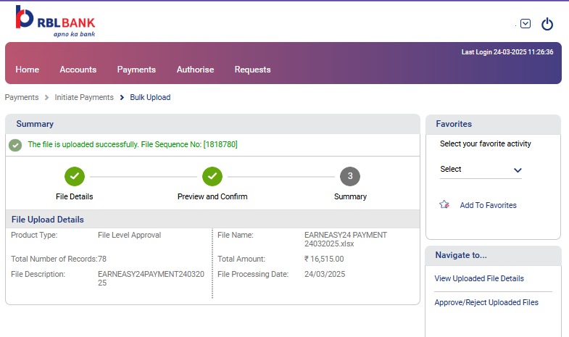
Task: Click the breadcrumb chevron after Payments
Action: (x=46, y=98)
